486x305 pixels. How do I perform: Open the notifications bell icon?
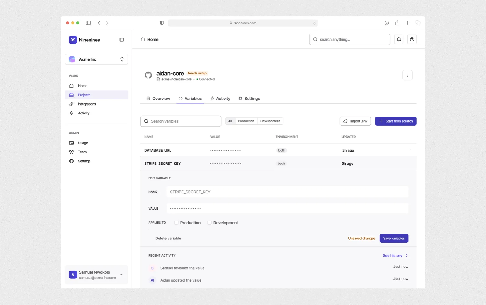pyautogui.click(x=399, y=39)
